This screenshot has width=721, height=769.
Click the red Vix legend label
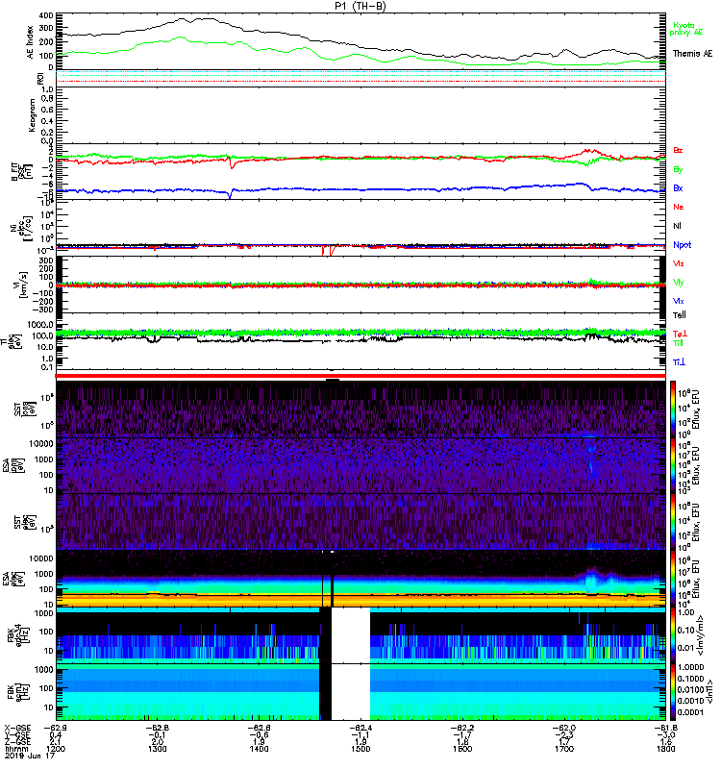678,263
